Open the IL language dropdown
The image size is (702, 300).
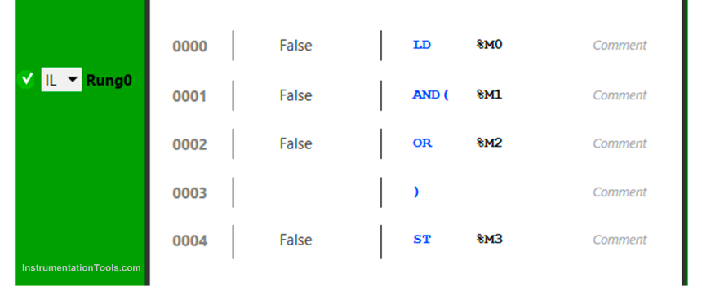pyautogui.click(x=61, y=80)
